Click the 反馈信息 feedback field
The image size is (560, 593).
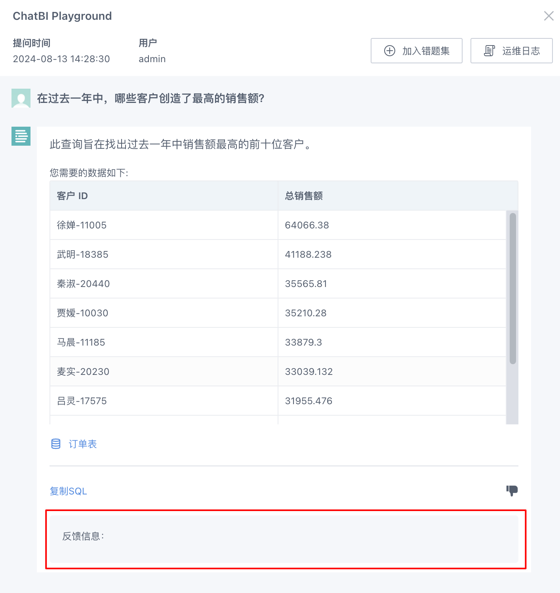tap(284, 539)
